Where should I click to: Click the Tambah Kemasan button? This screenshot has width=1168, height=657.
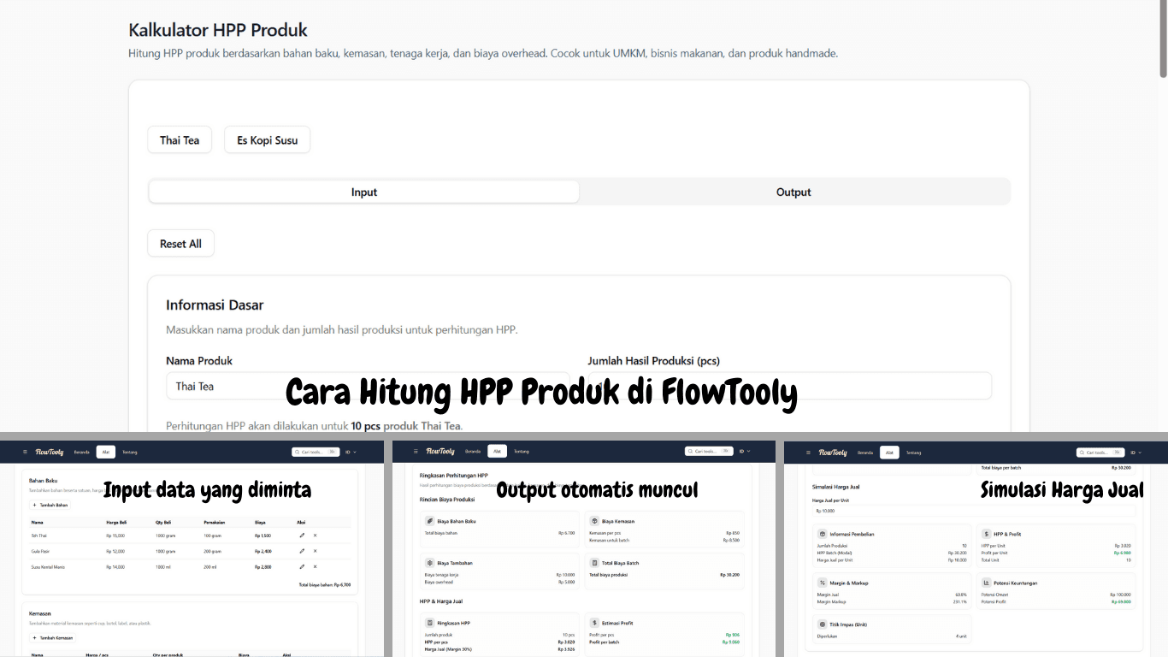pos(52,637)
